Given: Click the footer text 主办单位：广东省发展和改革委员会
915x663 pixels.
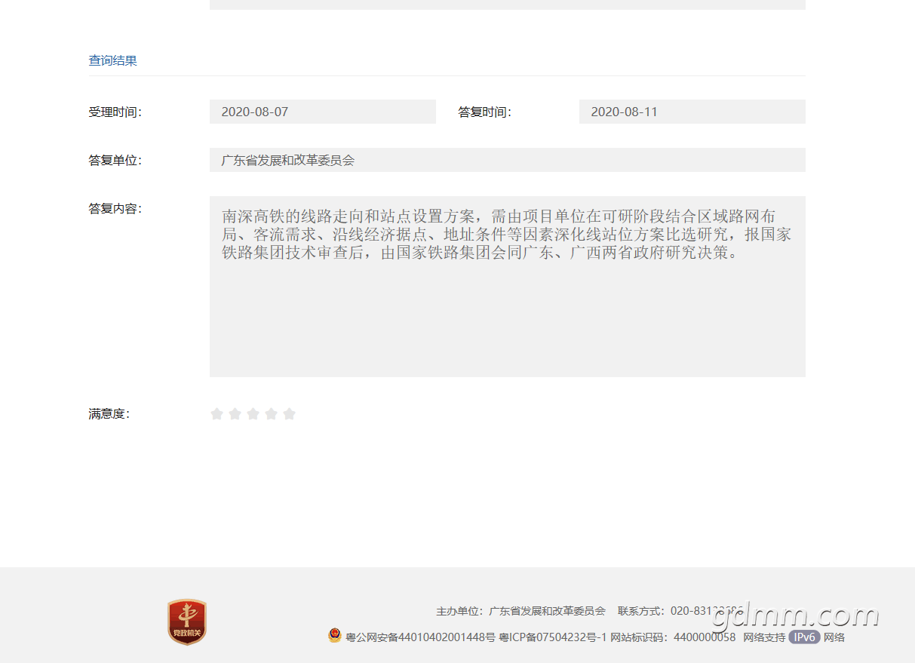Looking at the screenshot, I should point(520,611).
